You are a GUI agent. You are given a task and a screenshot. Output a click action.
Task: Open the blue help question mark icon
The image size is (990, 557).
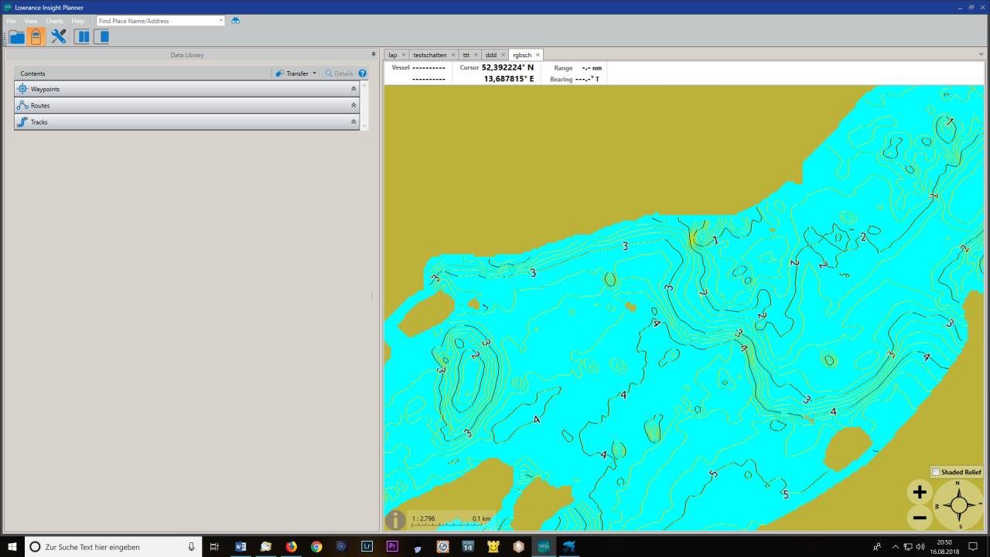(x=362, y=73)
